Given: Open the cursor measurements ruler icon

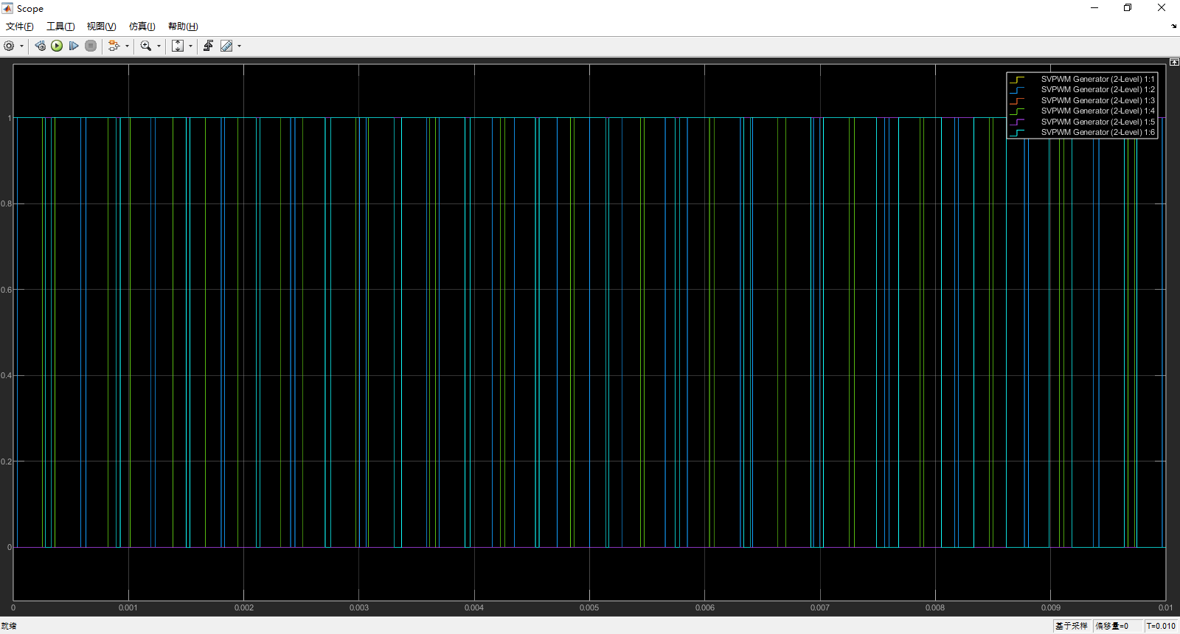Looking at the screenshot, I should (x=226, y=46).
